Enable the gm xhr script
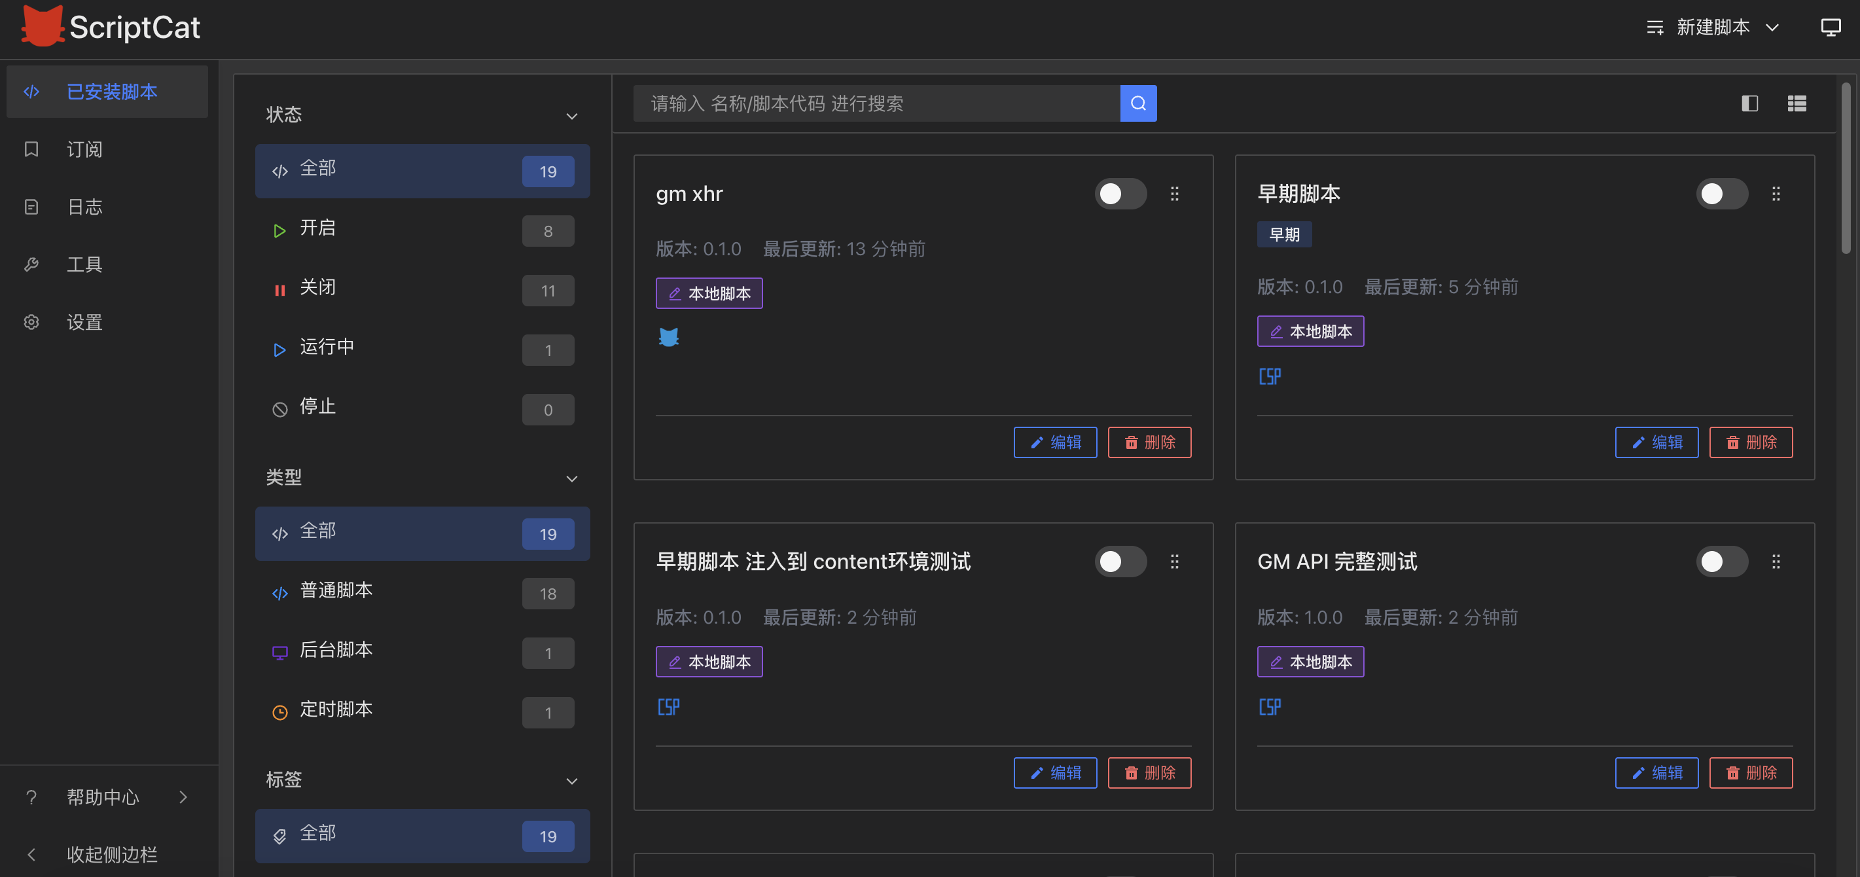 (1120, 194)
